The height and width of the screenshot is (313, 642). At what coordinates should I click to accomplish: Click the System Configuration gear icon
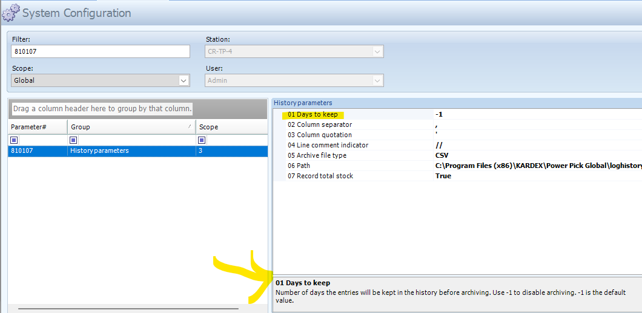pyautogui.click(x=10, y=13)
